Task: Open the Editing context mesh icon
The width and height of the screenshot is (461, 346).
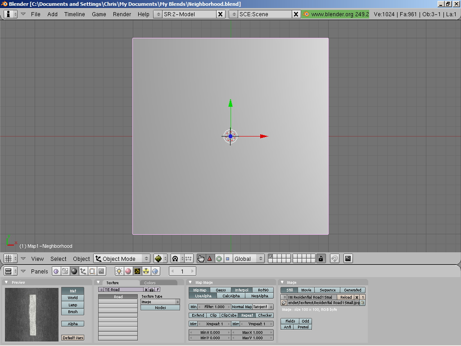Action: (92, 271)
